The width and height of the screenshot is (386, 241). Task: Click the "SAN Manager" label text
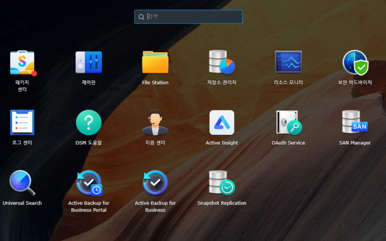pyautogui.click(x=355, y=143)
